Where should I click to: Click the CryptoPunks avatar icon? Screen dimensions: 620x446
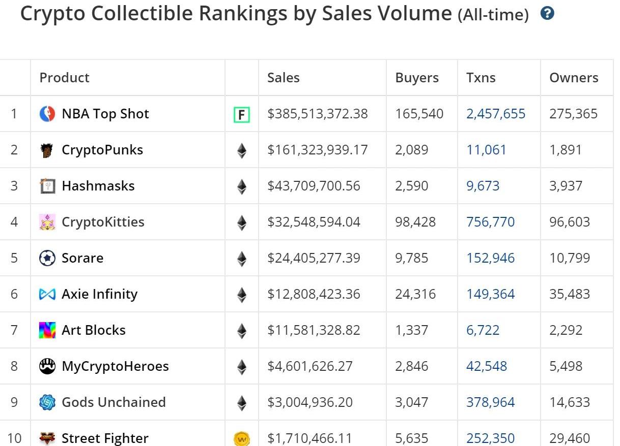pos(47,150)
